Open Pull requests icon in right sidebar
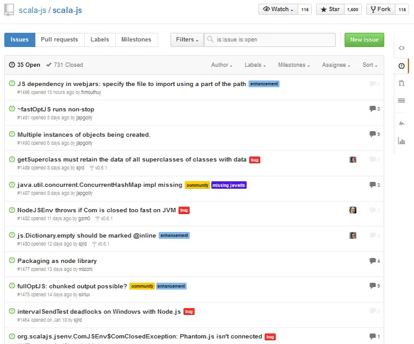Viewport: 414px width, 344px height. point(402,83)
